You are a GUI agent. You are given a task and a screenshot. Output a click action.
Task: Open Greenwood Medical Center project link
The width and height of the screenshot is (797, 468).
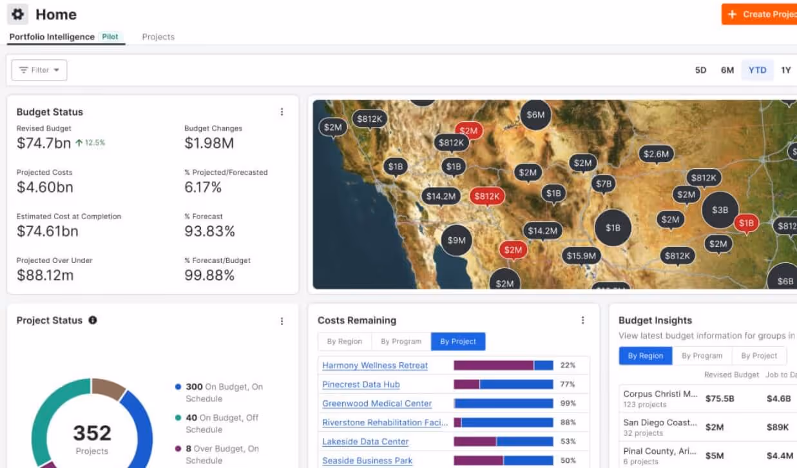tap(377, 404)
